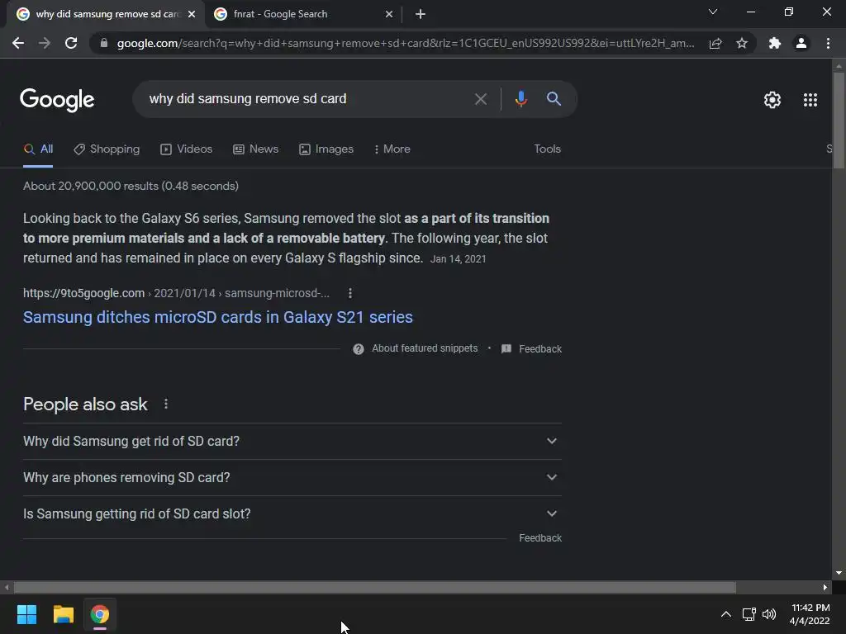The width and height of the screenshot is (846, 634).
Task: Open the Chrome profile icon
Action: click(801, 43)
